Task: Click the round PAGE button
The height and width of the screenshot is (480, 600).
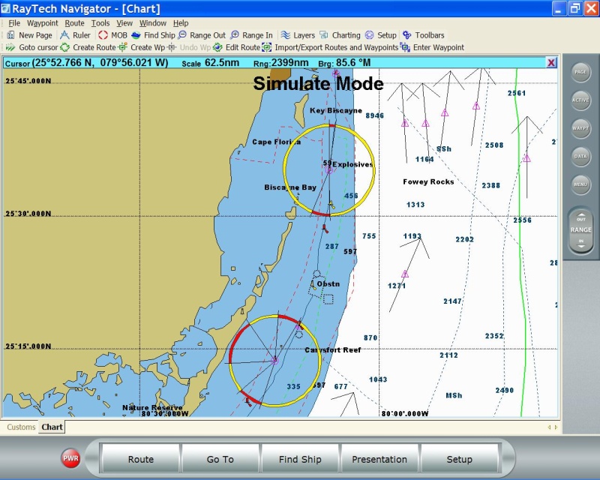Action: click(x=580, y=72)
